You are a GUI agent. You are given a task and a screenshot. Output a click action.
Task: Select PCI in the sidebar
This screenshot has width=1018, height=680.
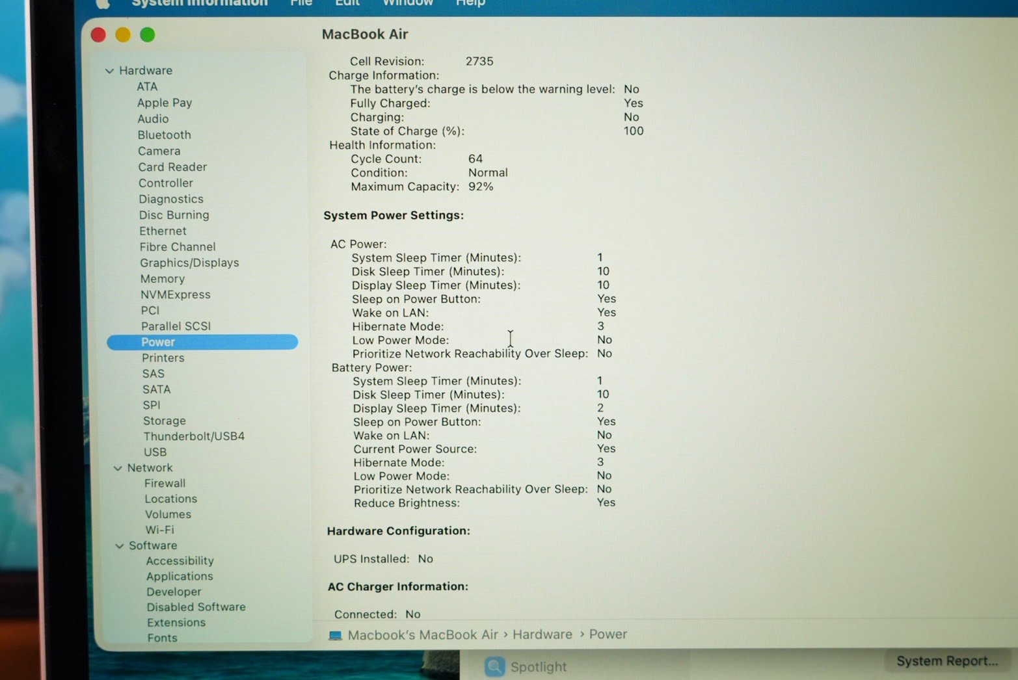coord(150,311)
